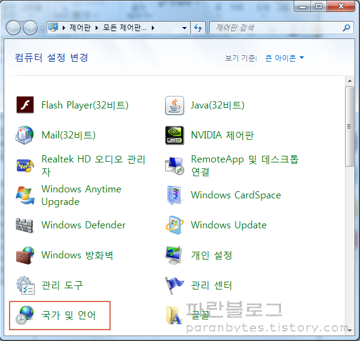Select the 모든 제어판 breadcrumb segment
The width and height of the screenshot is (360, 341).
124,28
